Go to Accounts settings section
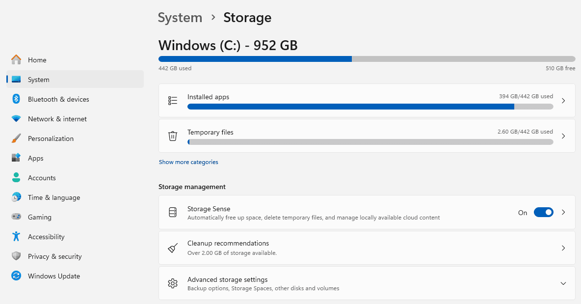Image resolution: width=581 pixels, height=304 pixels. tap(42, 178)
